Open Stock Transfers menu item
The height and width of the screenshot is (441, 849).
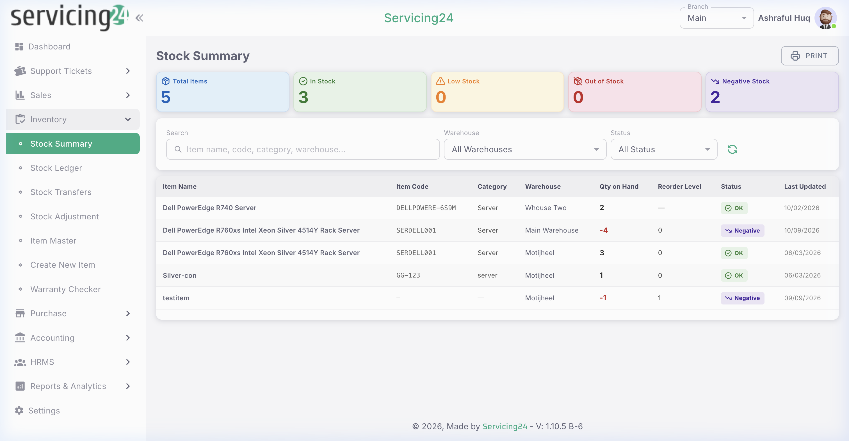pos(73,192)
